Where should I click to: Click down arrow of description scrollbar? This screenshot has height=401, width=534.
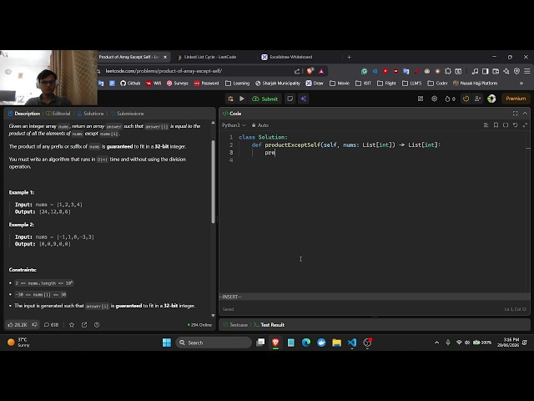(x=214, y=316)
